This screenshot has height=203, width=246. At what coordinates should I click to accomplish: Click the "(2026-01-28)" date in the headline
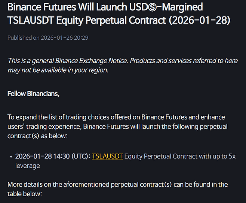200,21
